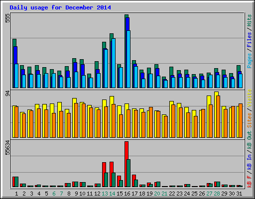Click x-axis day label "2"

(x=24, y=194)
